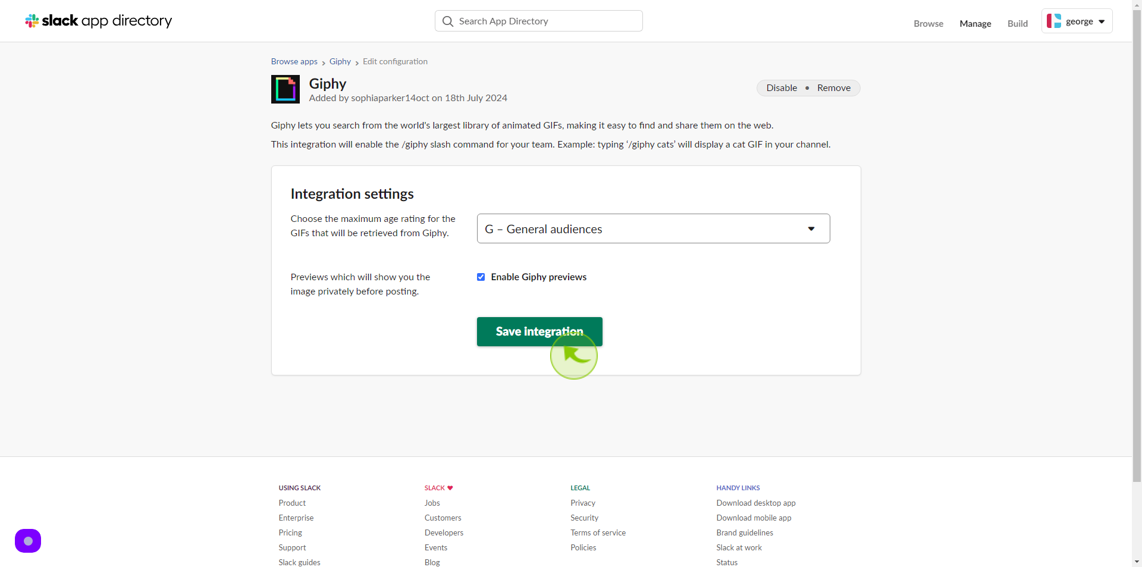Click the purple floating help bubble
This screenshot has height=567, width=1142.
click(x=28, y=541)
